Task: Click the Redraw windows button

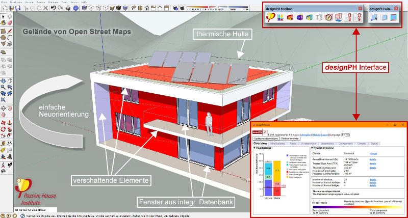Action: coord(290,139)
